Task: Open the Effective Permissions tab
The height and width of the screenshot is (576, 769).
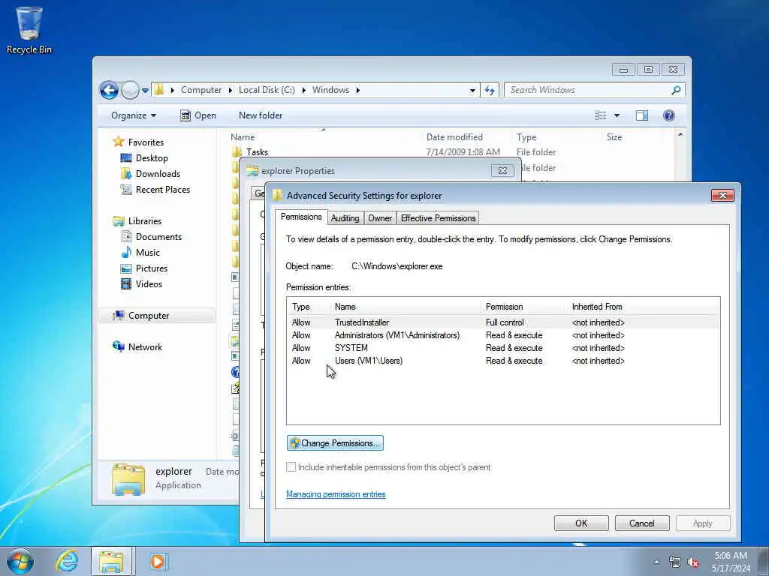Action: point(438,218)
